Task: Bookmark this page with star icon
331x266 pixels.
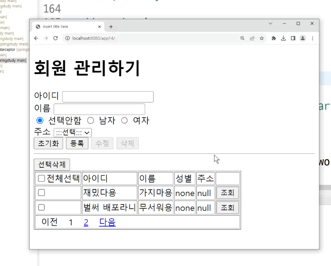Action: [x=262, y=38]
